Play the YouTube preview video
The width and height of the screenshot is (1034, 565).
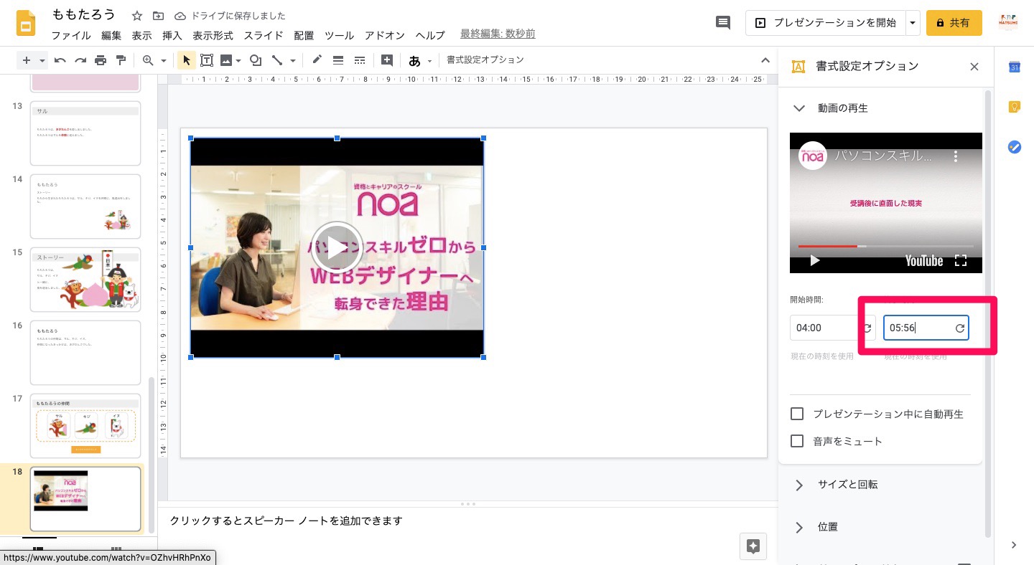tap(814, 260)
